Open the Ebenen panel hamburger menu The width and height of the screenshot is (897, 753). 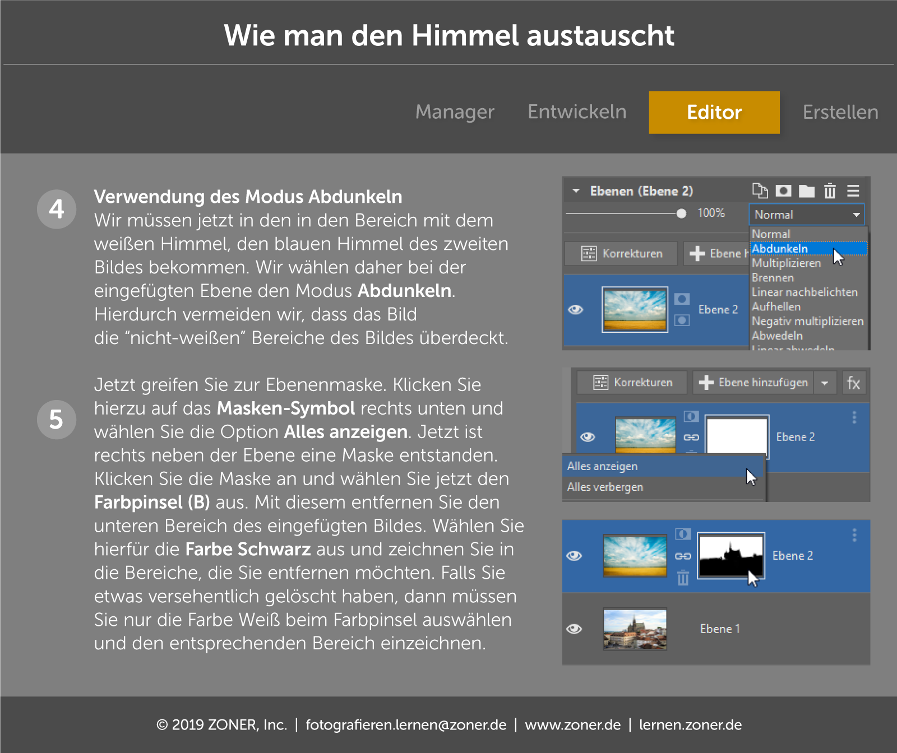853,190
